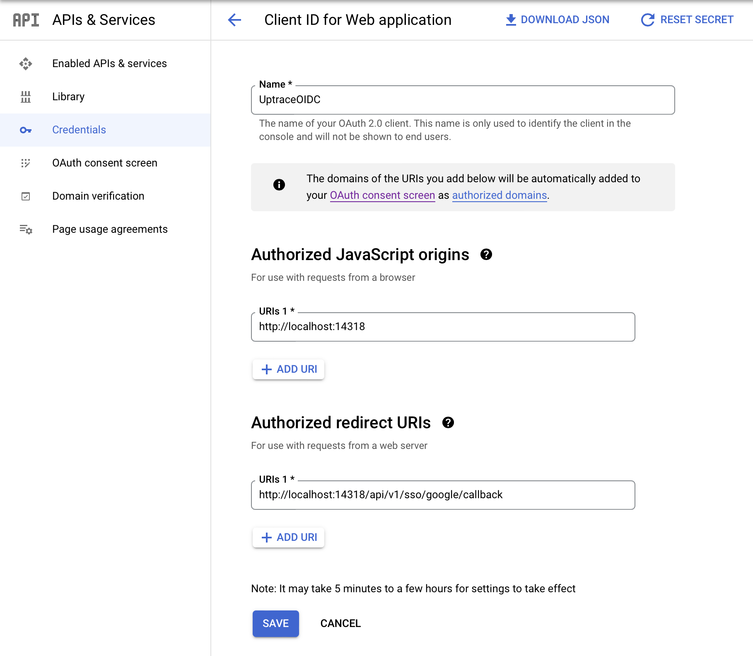The image size is (753, 656).
Task: Save the OAuth client settings
Action: (275, 623)
